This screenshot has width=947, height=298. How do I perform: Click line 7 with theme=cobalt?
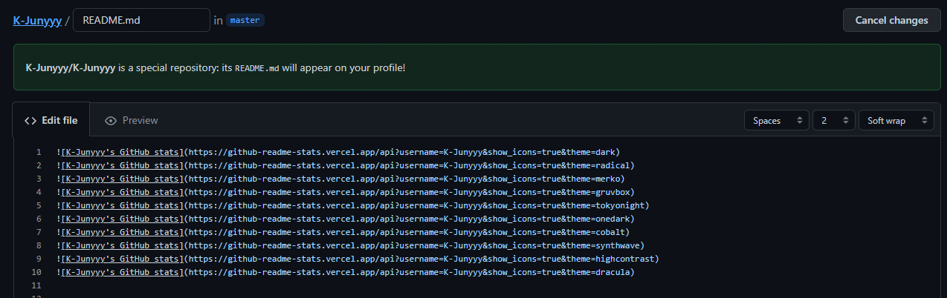343,232
